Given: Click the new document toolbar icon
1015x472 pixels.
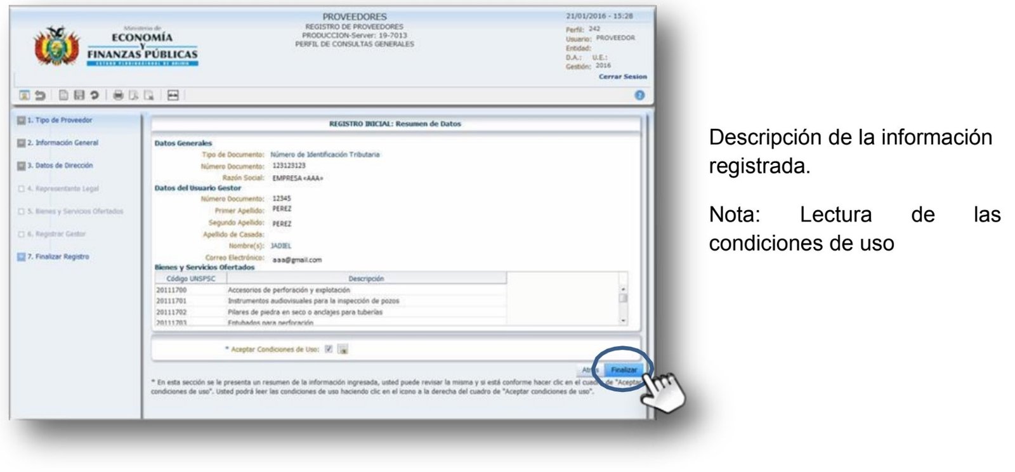Looking at the screenshot, I should pyautogui.click(x=63, y=95).
